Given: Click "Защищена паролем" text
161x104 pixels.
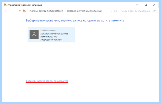Looking at the screenshot, I should point(51,40).
